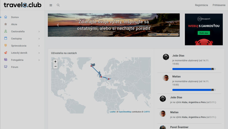Click the Fotogaléria images icon
The height and width of the screenshot is (129, 228).
(6, 60)
